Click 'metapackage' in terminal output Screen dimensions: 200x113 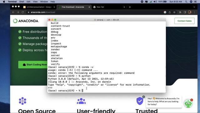pos(59,46)
